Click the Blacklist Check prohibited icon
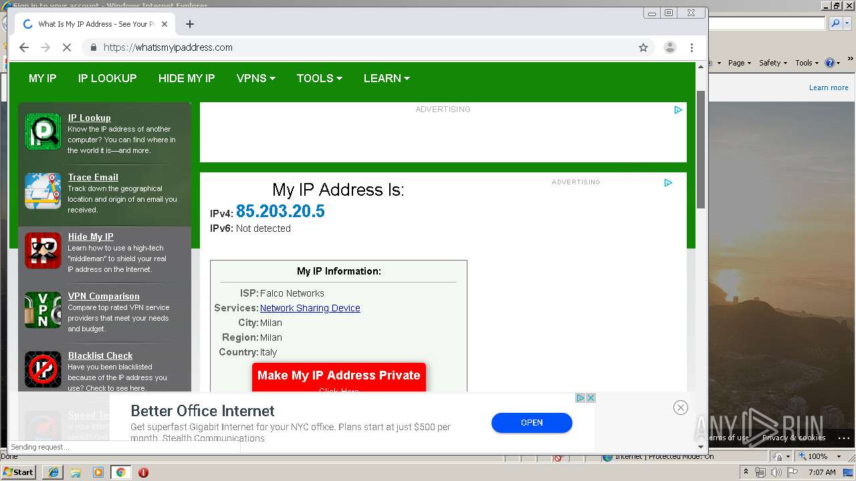This screenshot has height=481, width=856. (x=43, y=369)
